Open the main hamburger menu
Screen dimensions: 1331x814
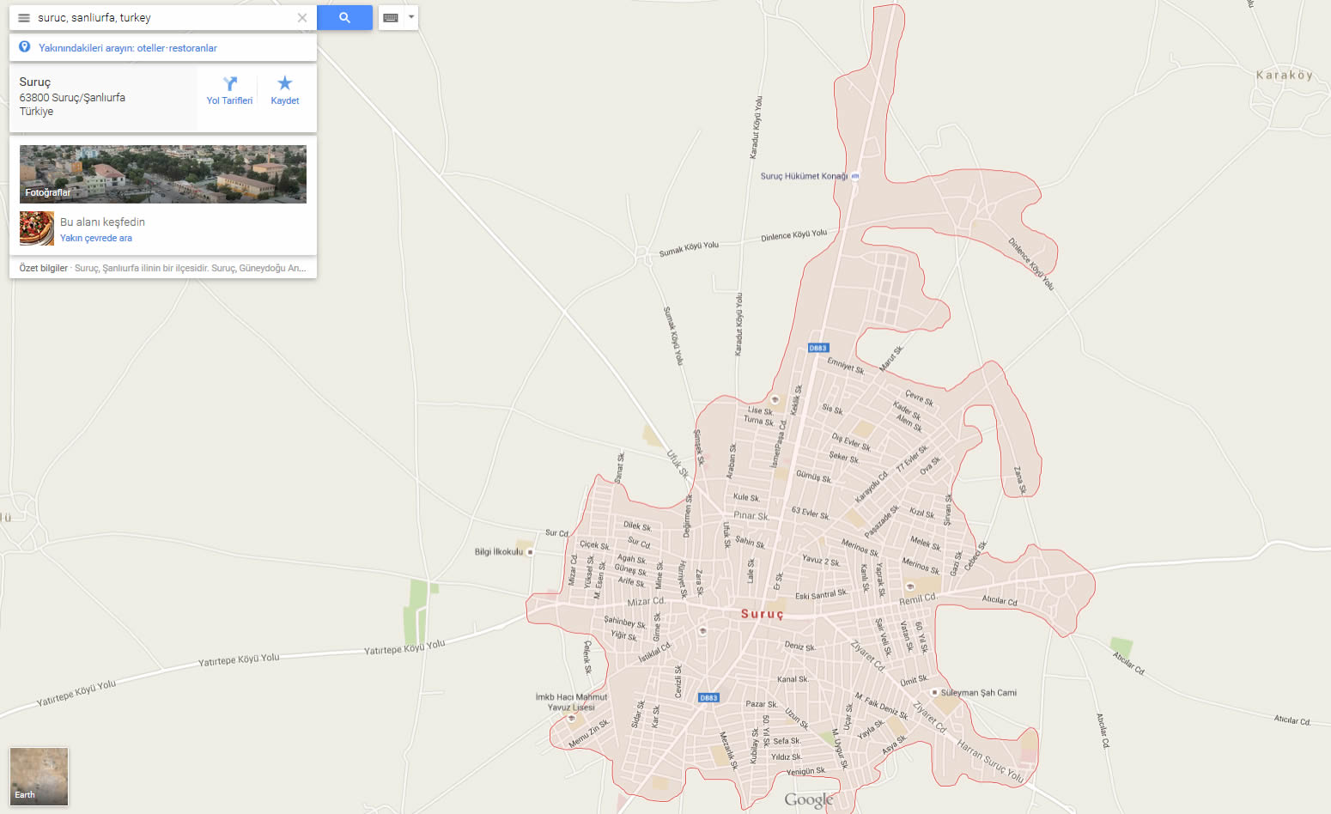pos(23,17)
